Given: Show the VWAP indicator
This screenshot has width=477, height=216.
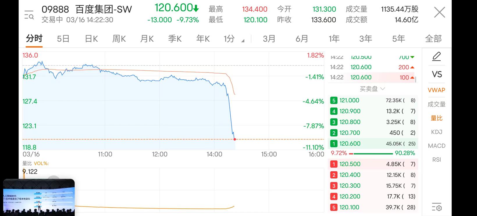Looking at the screenshot, I should [x=436, y=90].
